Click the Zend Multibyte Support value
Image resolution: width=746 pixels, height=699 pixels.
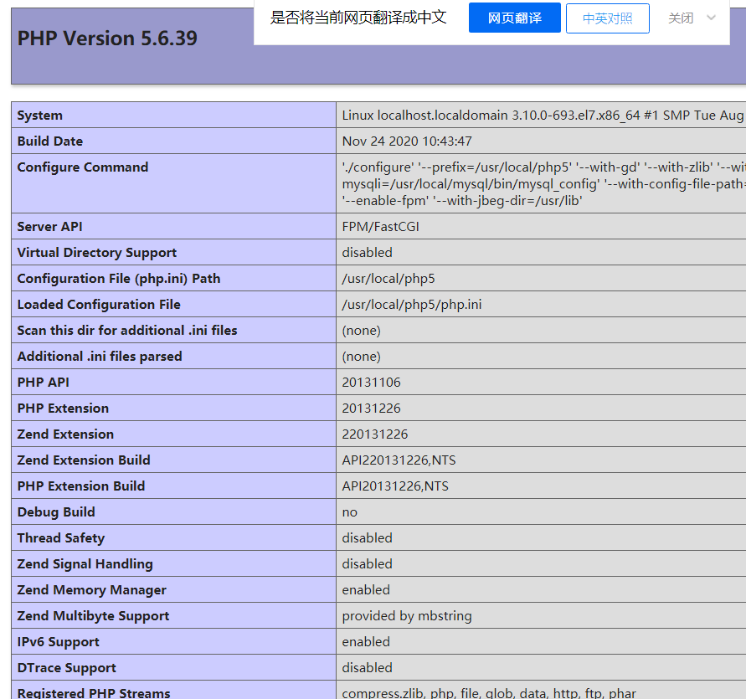(406, 616)
